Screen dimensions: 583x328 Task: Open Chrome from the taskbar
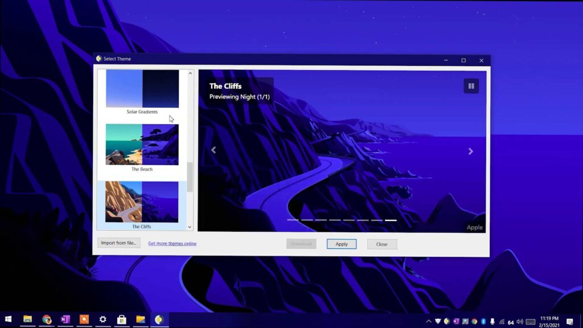tap(47, 319)
